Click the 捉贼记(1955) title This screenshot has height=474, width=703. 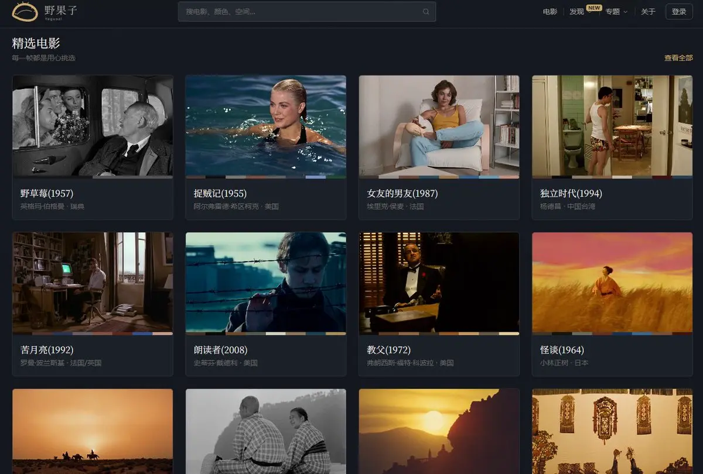(x=220, y=193)
